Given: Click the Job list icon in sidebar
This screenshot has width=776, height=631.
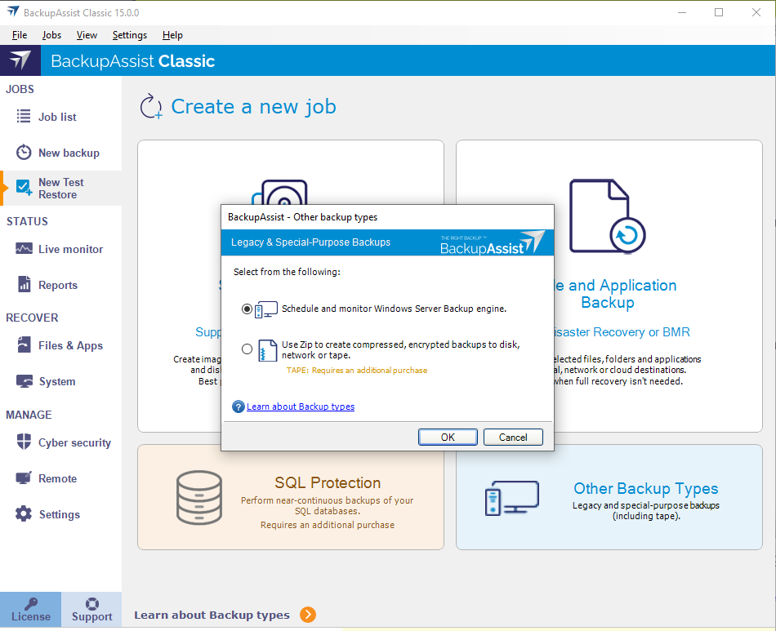Looking at the screenshot, I should (x=24, y=117).
